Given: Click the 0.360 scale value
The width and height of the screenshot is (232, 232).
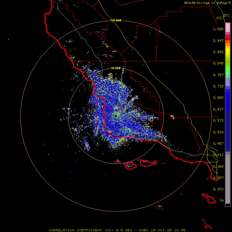Looking at the screenshot, I should (x=218, y=167).
